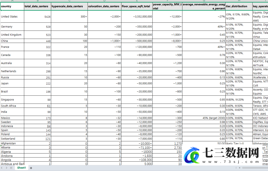Click the 'Japan' country cell
Viewport: 268px width, 171px height.
pyautogui.click(x=12, y=83)
